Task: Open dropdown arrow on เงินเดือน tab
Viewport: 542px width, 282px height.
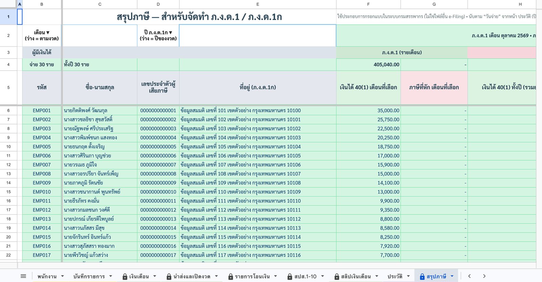Action: tap(155, 276)
